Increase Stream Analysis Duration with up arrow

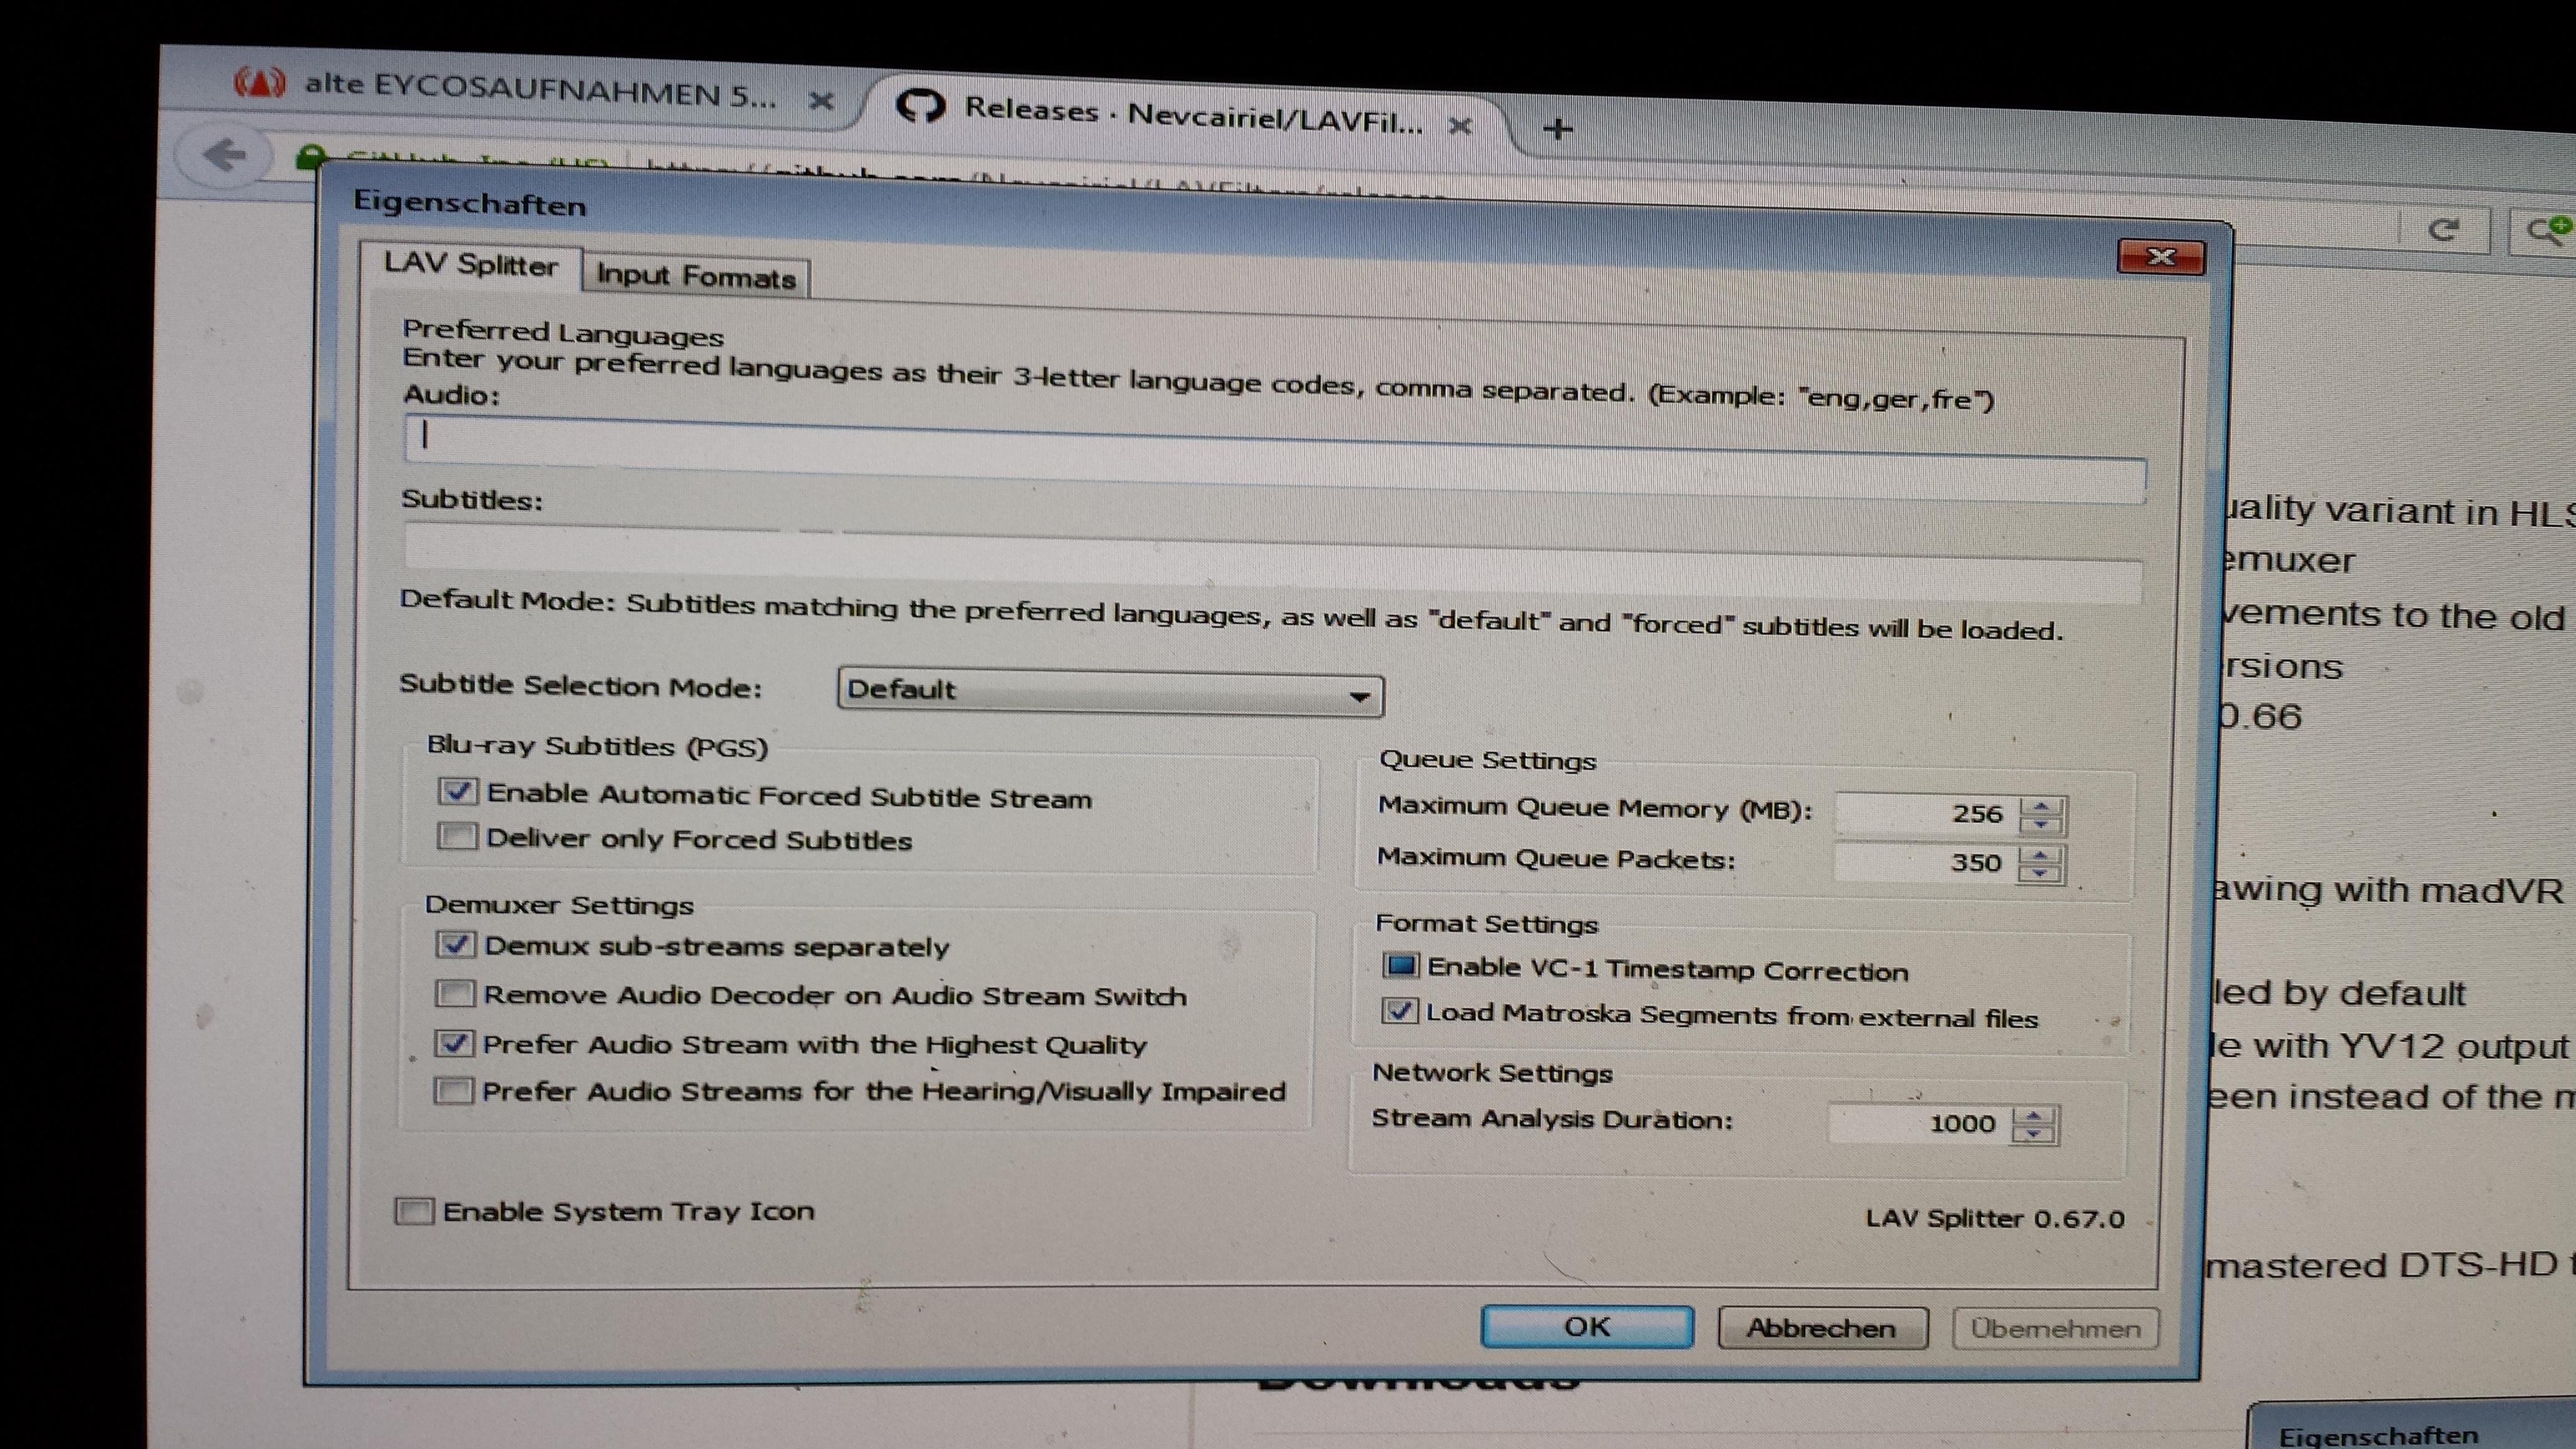pos(2033,1115)
